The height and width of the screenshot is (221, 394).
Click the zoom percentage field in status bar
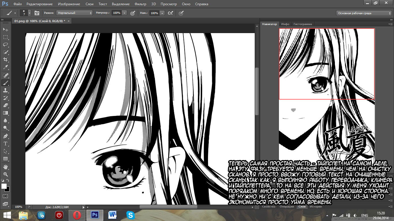tap(18, 207)
